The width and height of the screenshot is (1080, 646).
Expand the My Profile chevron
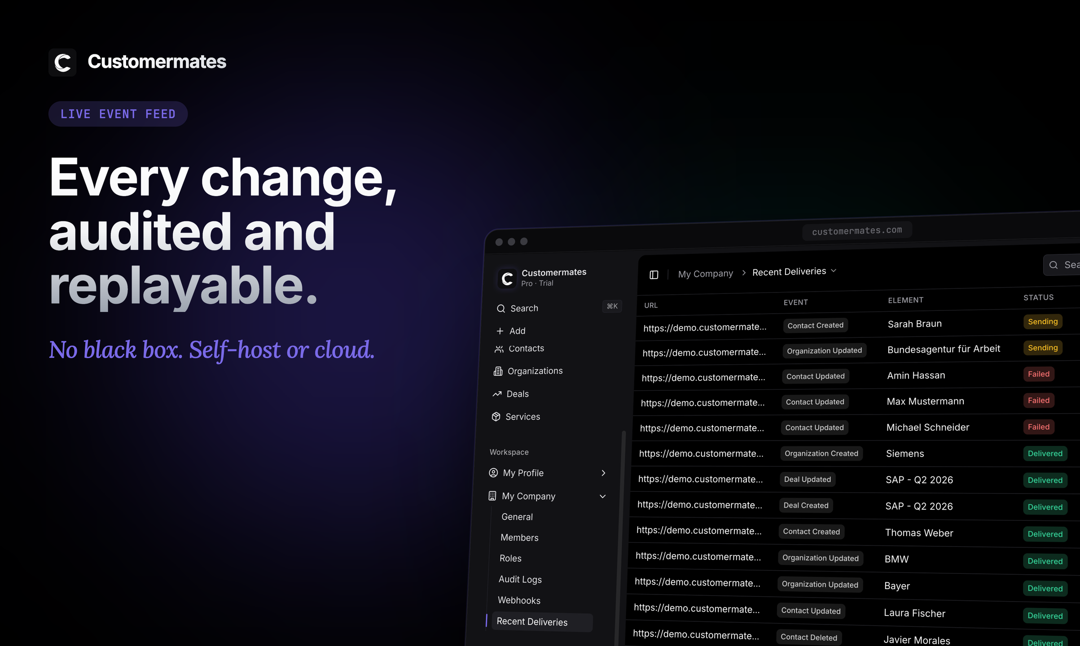click(x=604, y=473)
